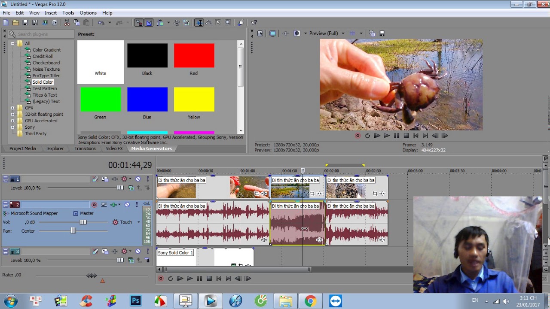Viewport: 550px width, 309px height.
Task: Copy preview snapshot to clipboard
Action: pyautogui.click(x=372, y=33)
